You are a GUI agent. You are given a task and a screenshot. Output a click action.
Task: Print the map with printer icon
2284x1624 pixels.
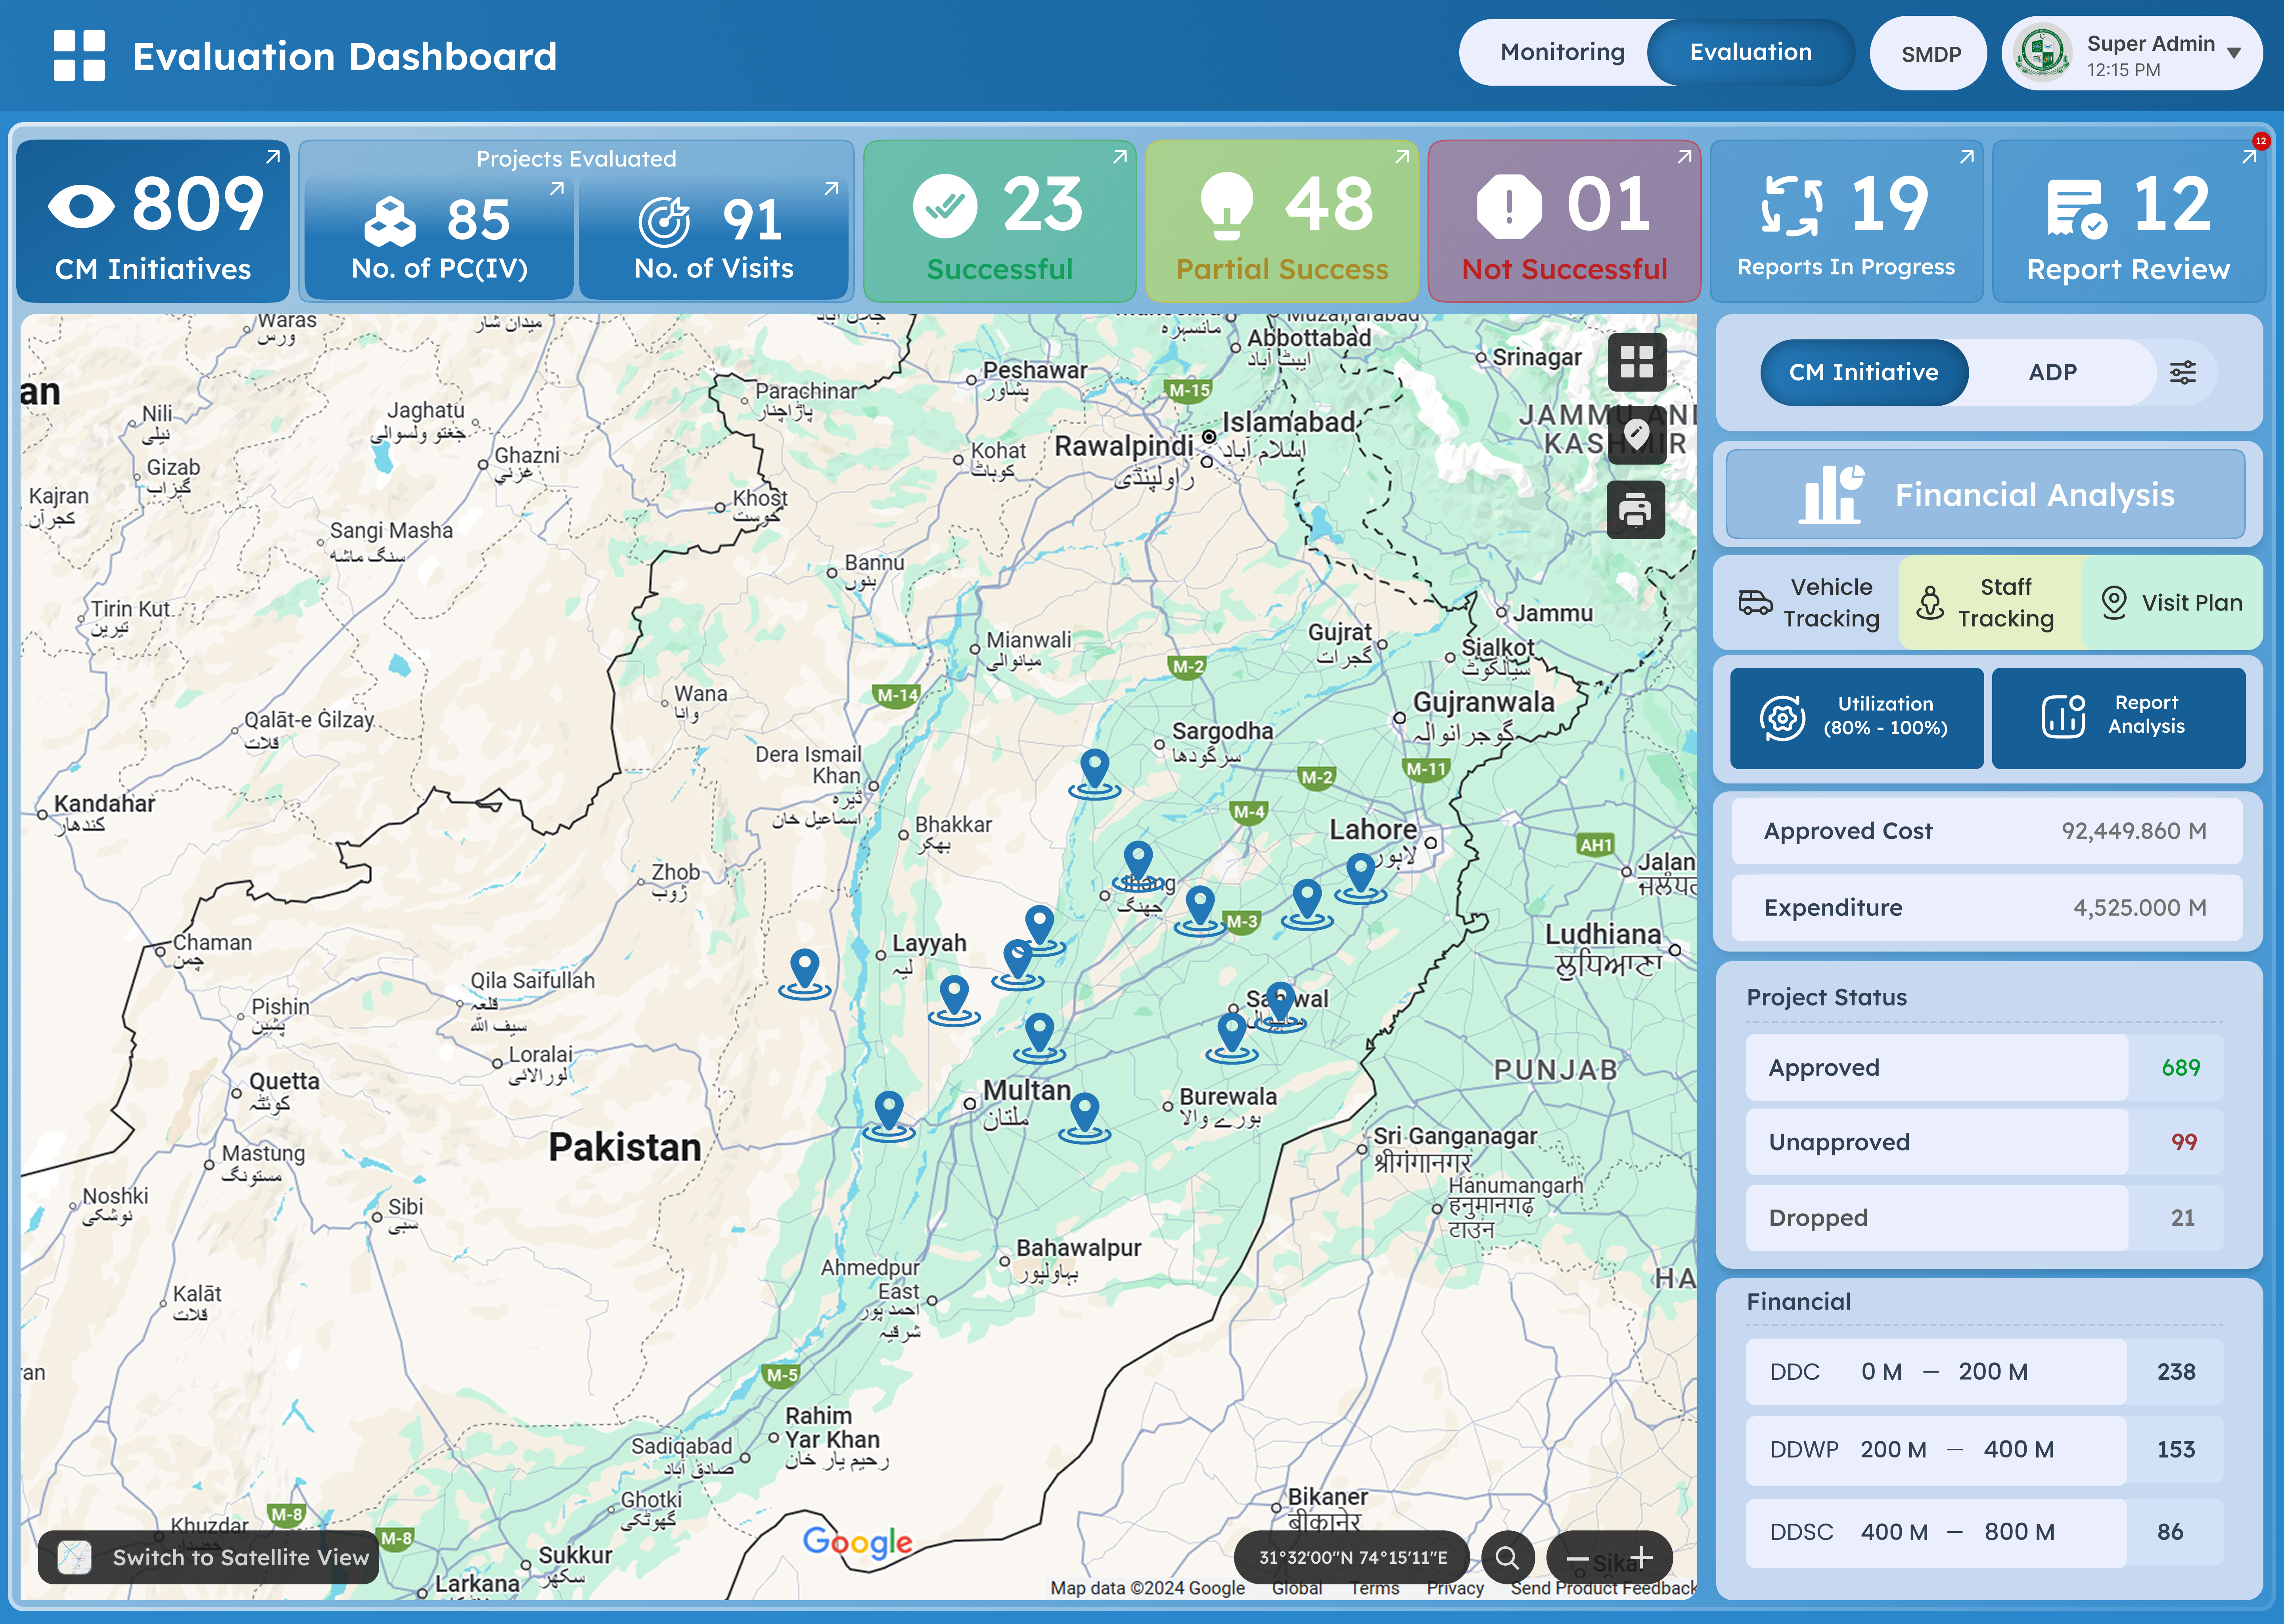(x=1636, y=510)
